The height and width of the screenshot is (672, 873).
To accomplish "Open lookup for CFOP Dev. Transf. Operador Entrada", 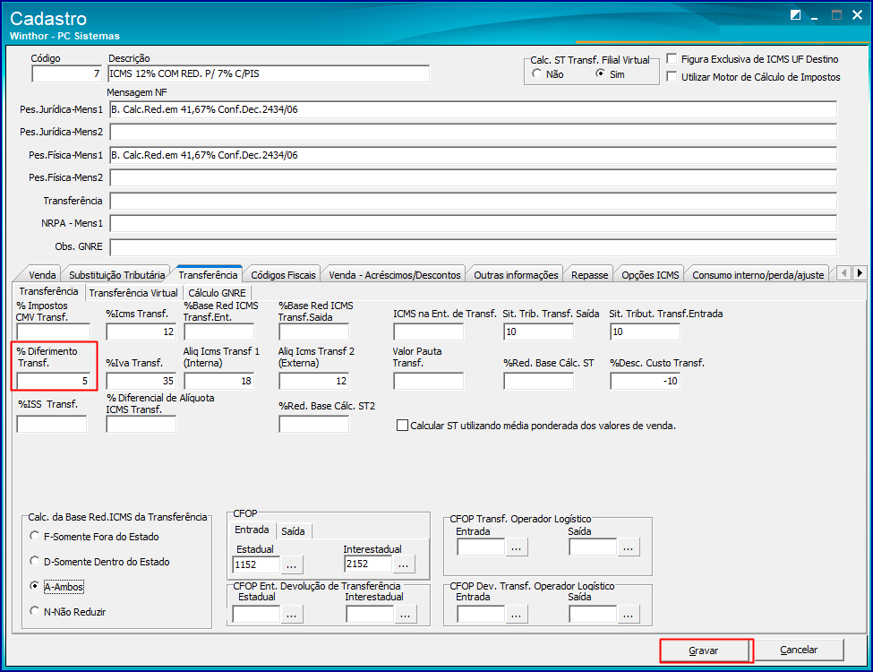I will (x=516, y=615).
